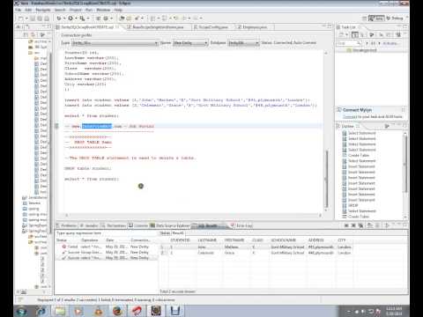Toggle Categorized view in Task List toolbar
Viewport: 423px width, 317px height.
355,35
